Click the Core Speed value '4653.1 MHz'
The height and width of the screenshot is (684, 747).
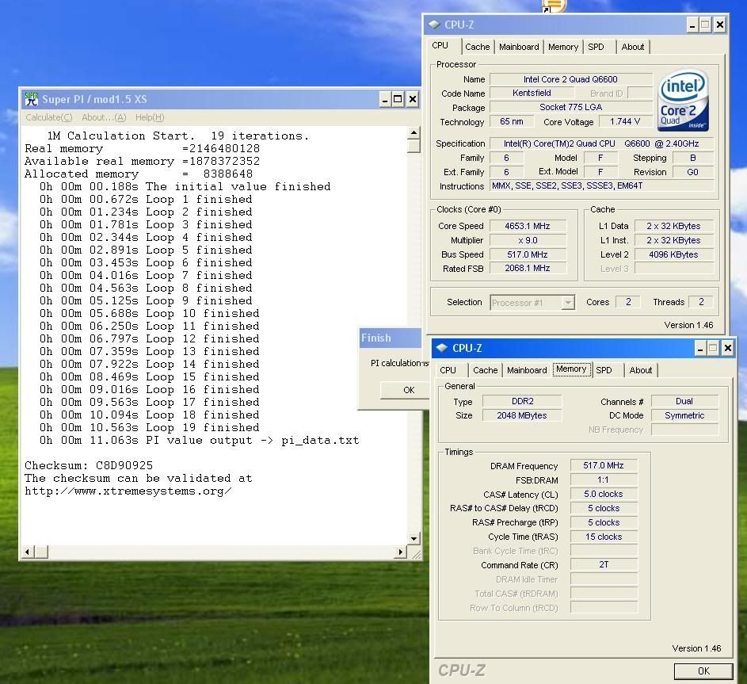(528, 226)
